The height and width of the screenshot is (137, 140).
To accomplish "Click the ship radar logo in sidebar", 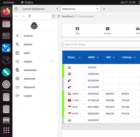I will pos(34,26).
